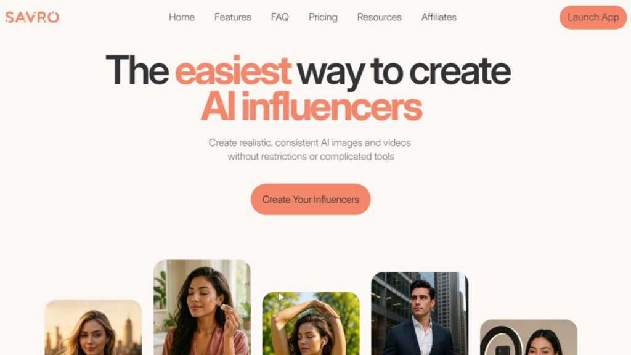
Task: Click the SAVRO logo
Action: coord(32,17)
